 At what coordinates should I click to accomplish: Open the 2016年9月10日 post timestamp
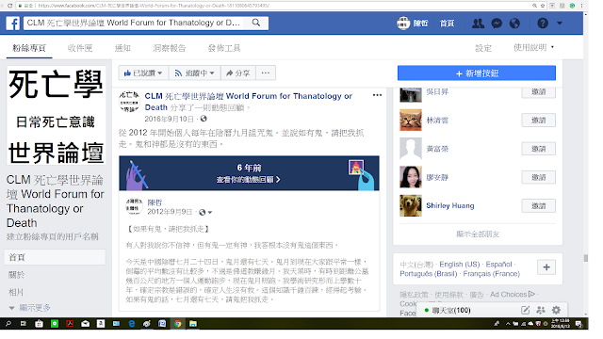170,120
